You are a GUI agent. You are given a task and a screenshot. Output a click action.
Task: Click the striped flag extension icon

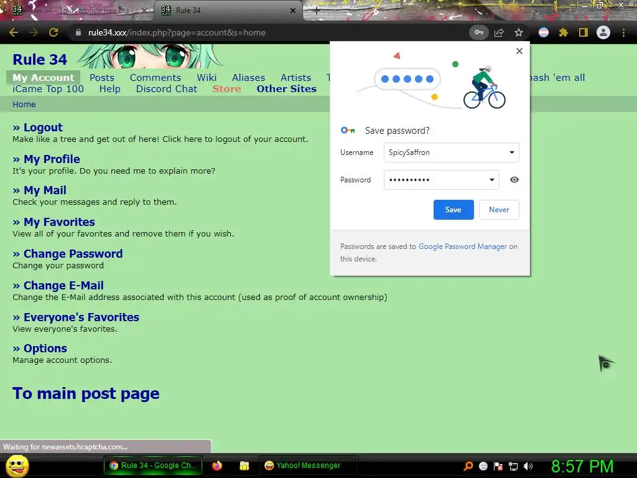pos(544,32)
